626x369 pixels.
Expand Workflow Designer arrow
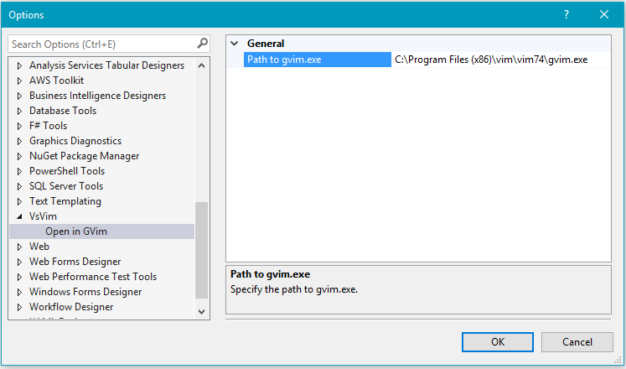(x=19, y=308)
